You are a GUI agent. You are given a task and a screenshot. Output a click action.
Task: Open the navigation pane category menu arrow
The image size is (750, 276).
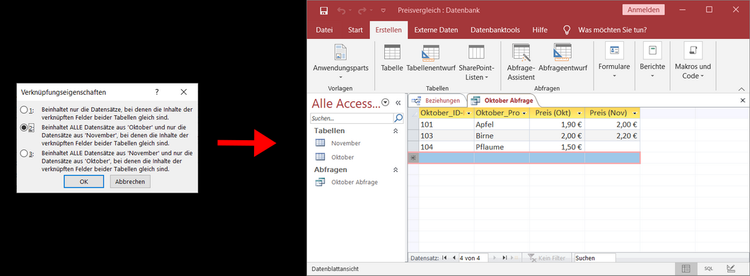click(x=386, y=103)
